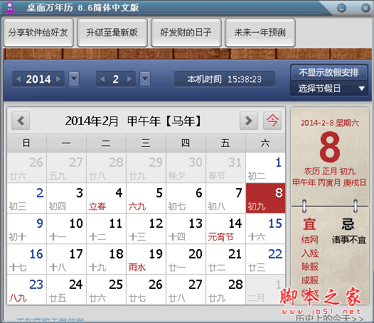Toggle 不显示放假安排 button
This screenshot has height=323, width=374.
click(x=329, y=72)
